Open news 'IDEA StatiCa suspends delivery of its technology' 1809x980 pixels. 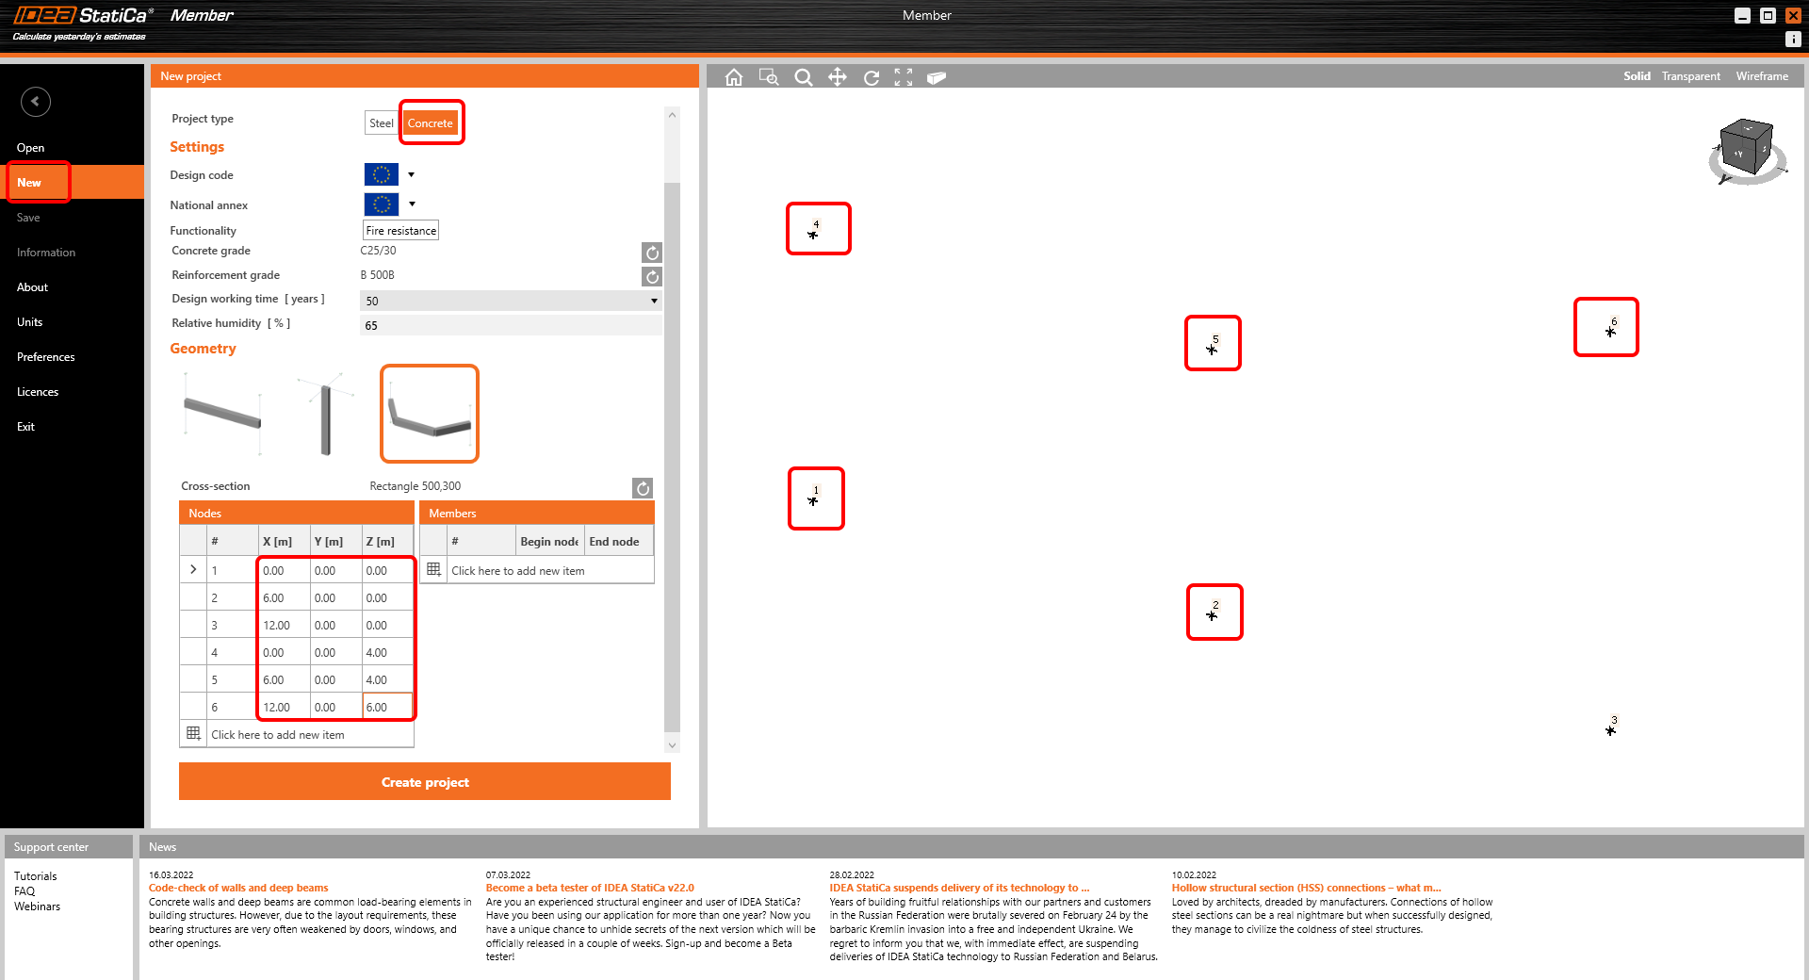tap(959, 888)
